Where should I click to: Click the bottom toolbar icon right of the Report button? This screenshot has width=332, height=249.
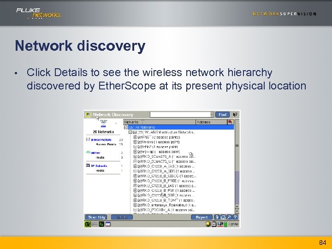click(x=217, y=217)
